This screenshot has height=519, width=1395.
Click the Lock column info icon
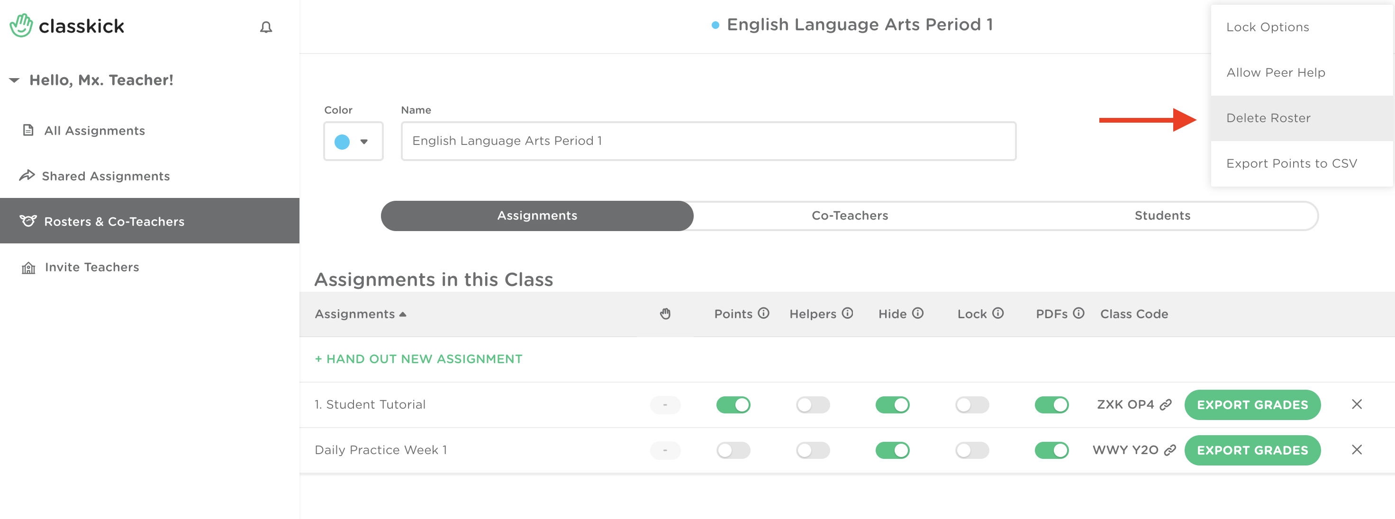coord(998,313)
